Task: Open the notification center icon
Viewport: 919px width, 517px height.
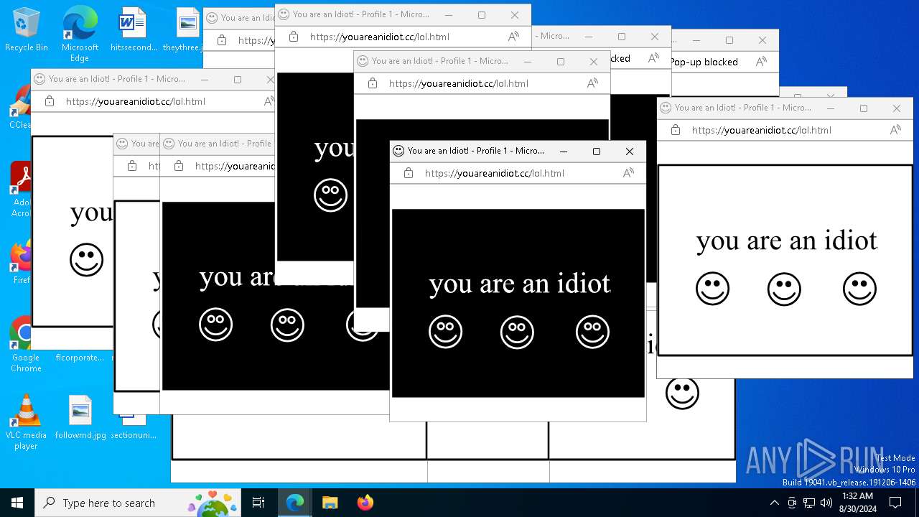Action: tap(895, 503)
